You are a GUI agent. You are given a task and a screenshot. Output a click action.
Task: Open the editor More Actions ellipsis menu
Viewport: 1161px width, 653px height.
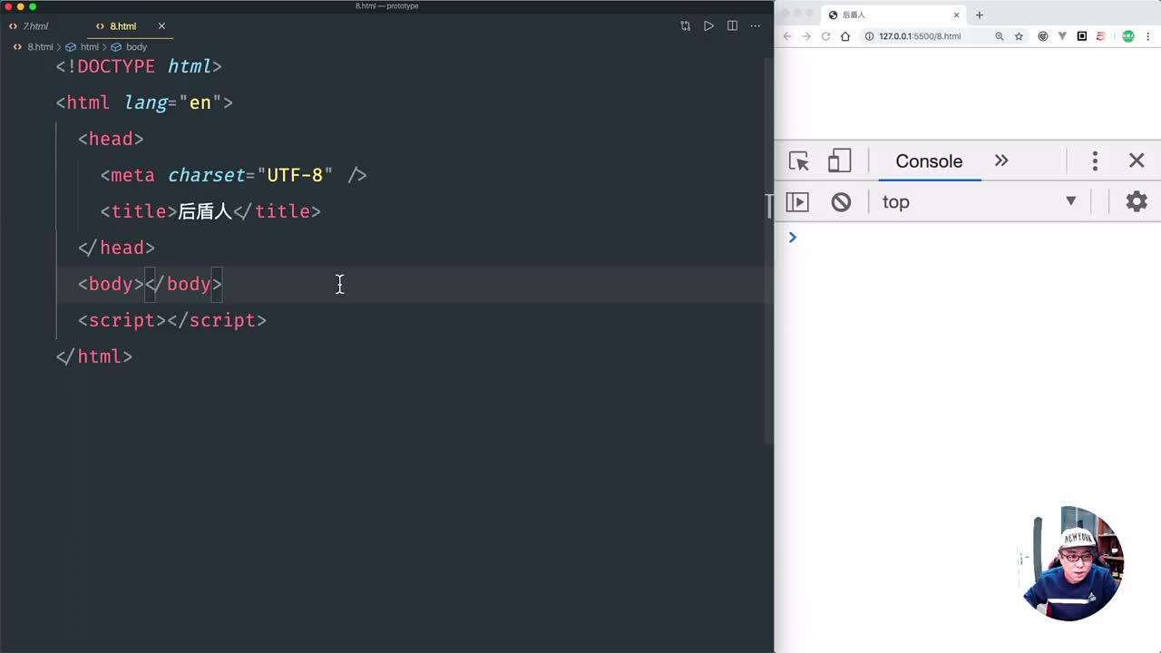point(755,26)
